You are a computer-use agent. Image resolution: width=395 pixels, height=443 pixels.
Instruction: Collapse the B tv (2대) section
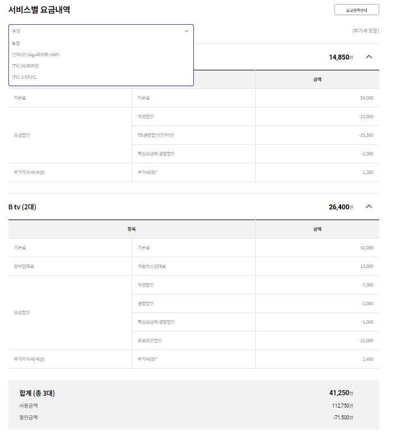pos(369,207)
